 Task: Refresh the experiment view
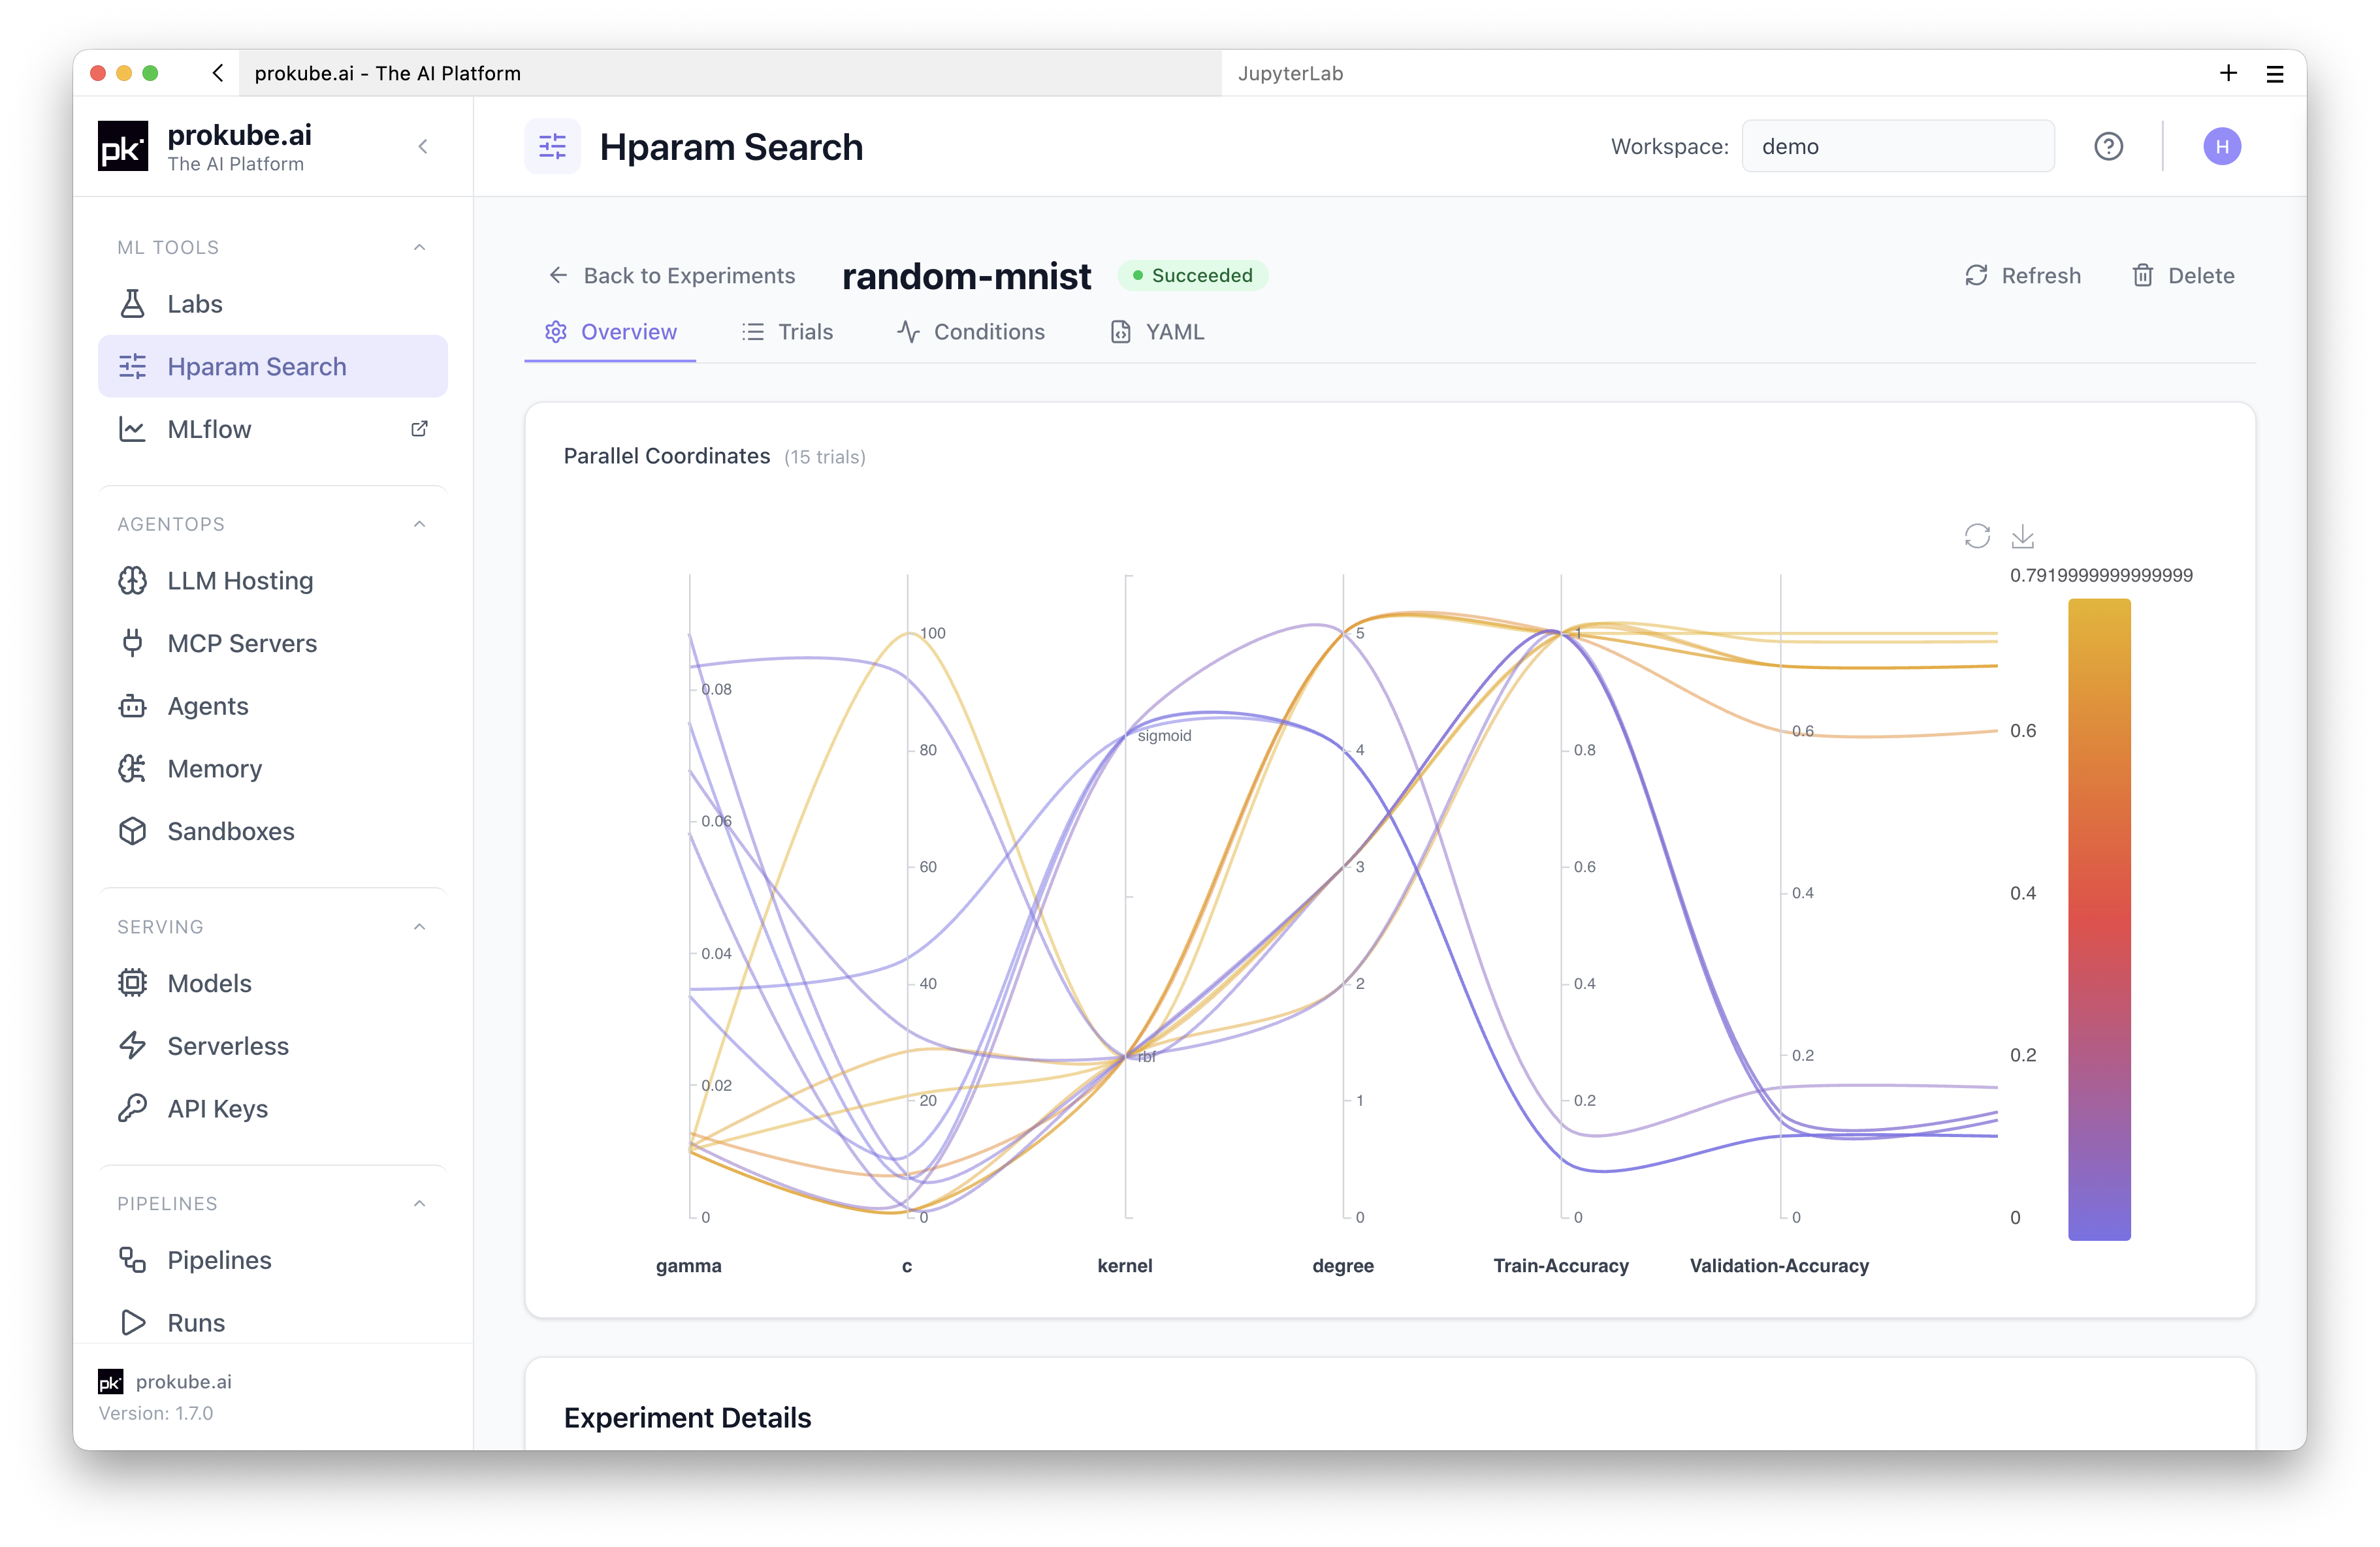[x=2022, y=276]
